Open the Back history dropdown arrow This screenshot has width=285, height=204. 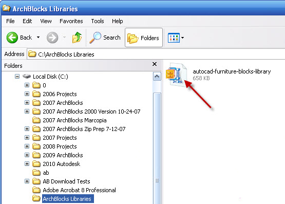tap(38, 38)
